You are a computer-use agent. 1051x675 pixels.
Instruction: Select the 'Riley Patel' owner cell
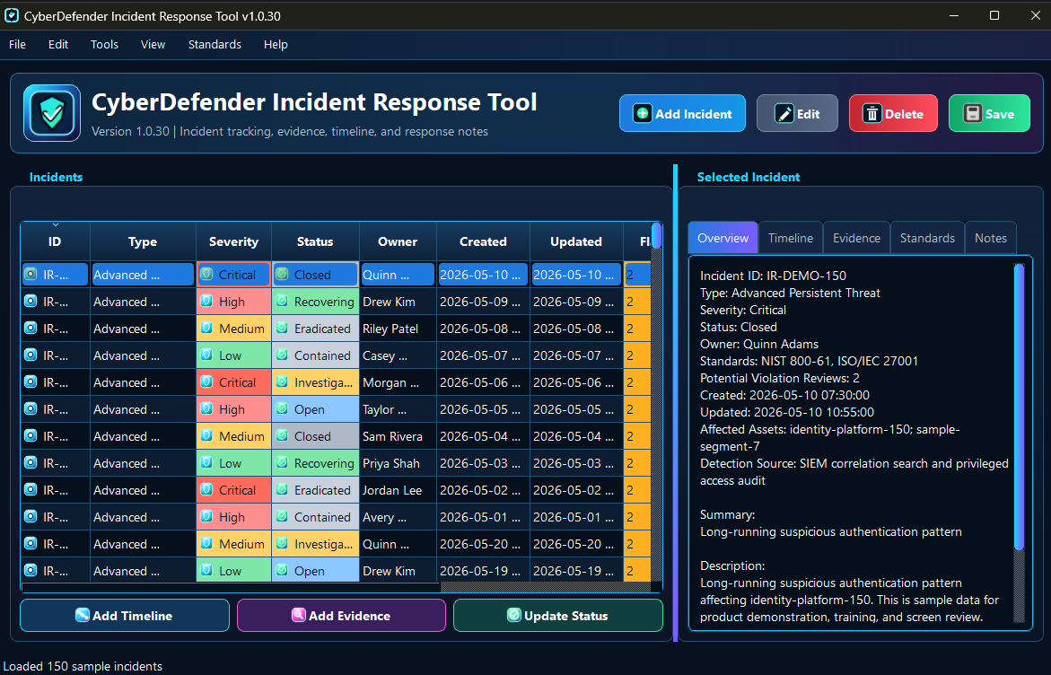[399, 329]
